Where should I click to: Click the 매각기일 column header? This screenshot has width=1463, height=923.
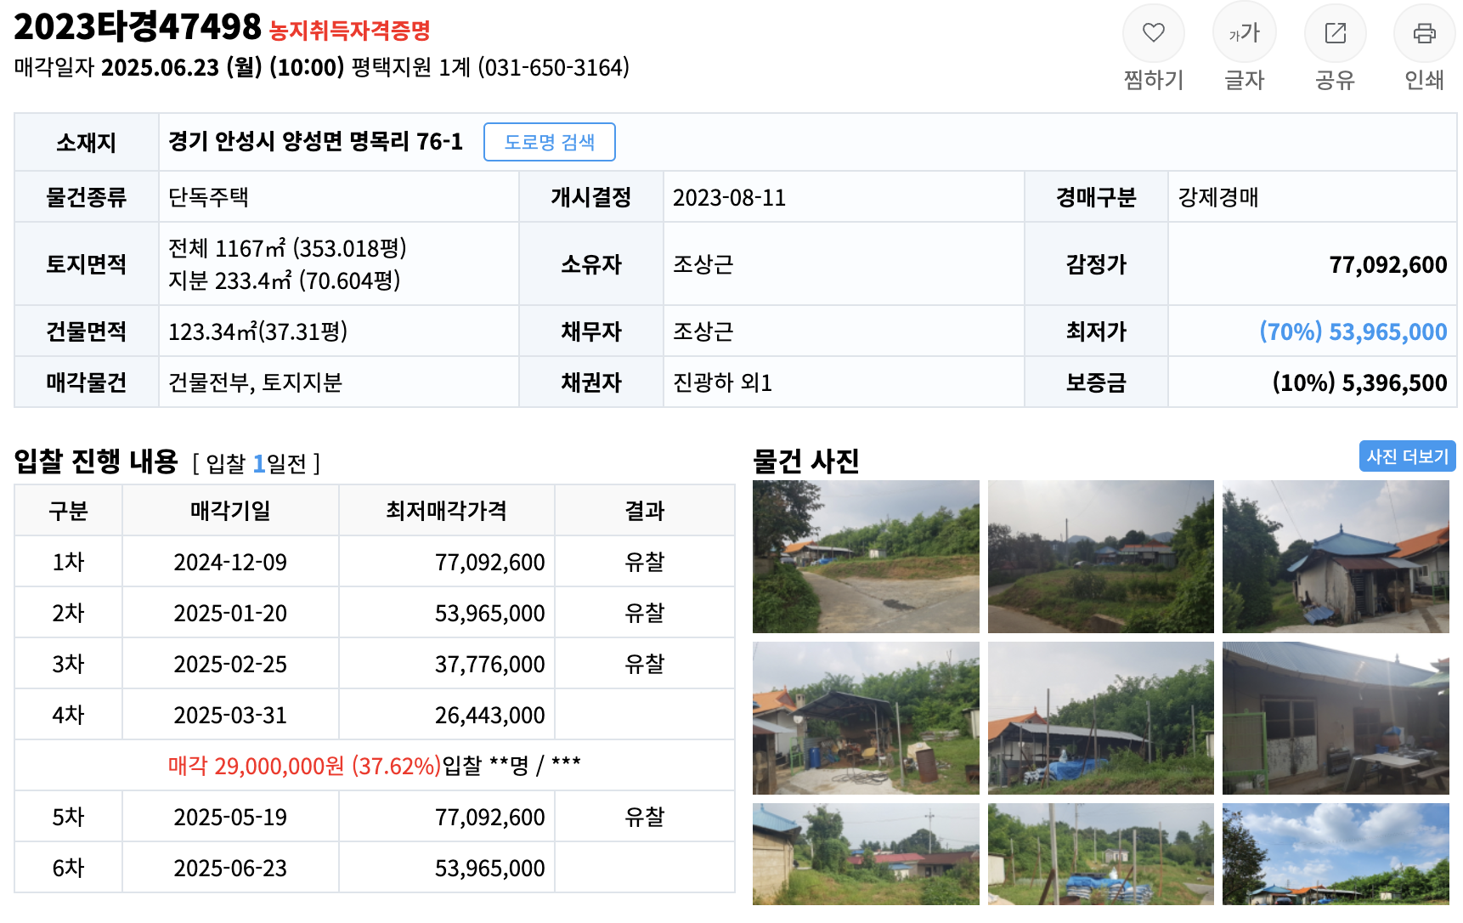230,511
